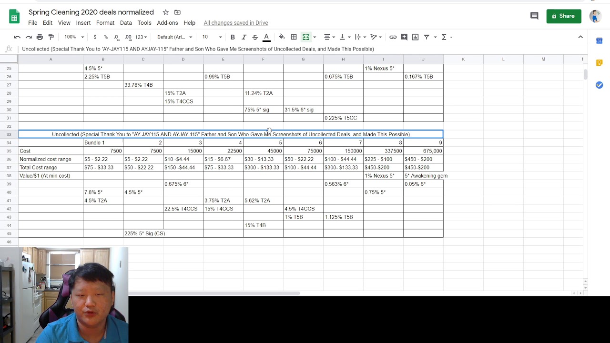The image size is (610, 343).
Task: Open the fill color picker
Action: pos(282,37)
